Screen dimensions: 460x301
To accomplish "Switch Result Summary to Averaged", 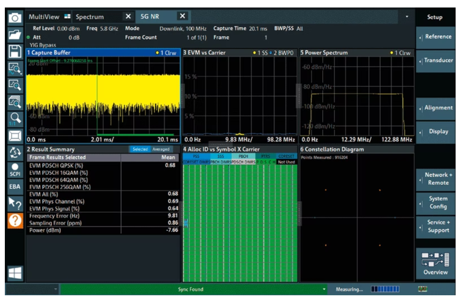I will tap(161, 149).
